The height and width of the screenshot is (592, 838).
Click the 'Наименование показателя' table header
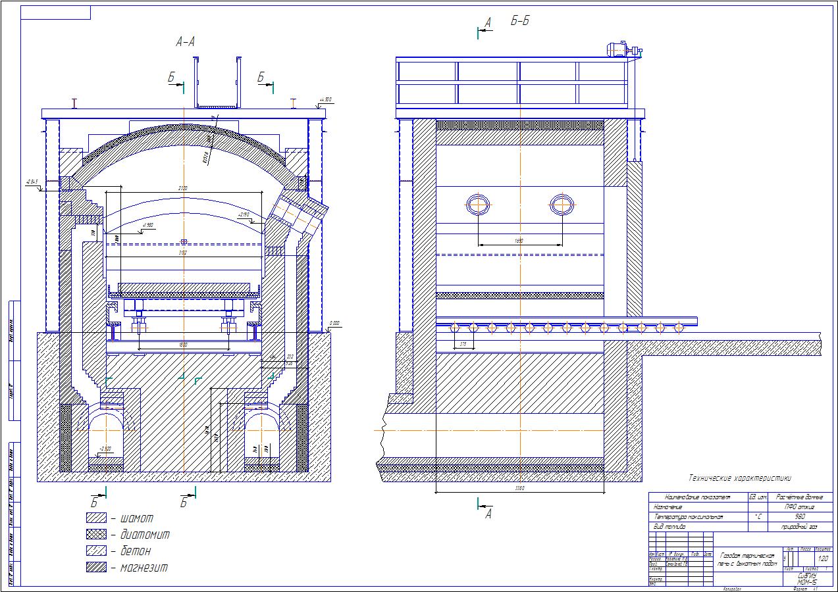click(698, 497)
